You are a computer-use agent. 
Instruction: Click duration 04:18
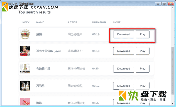click(x=96, y=51)
